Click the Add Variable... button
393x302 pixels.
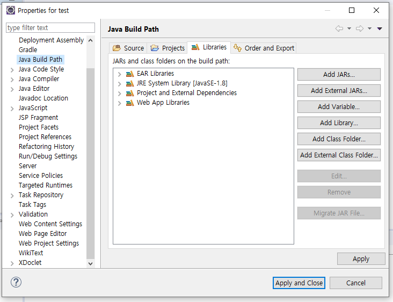[339, 106]
